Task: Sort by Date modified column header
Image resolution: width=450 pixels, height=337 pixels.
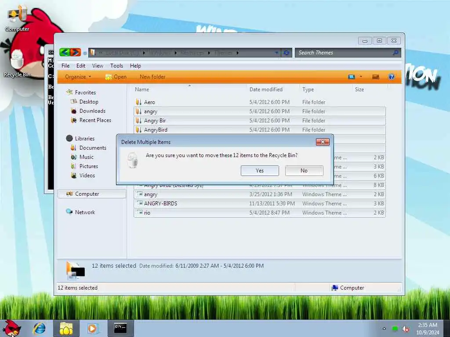Action: 266,90
